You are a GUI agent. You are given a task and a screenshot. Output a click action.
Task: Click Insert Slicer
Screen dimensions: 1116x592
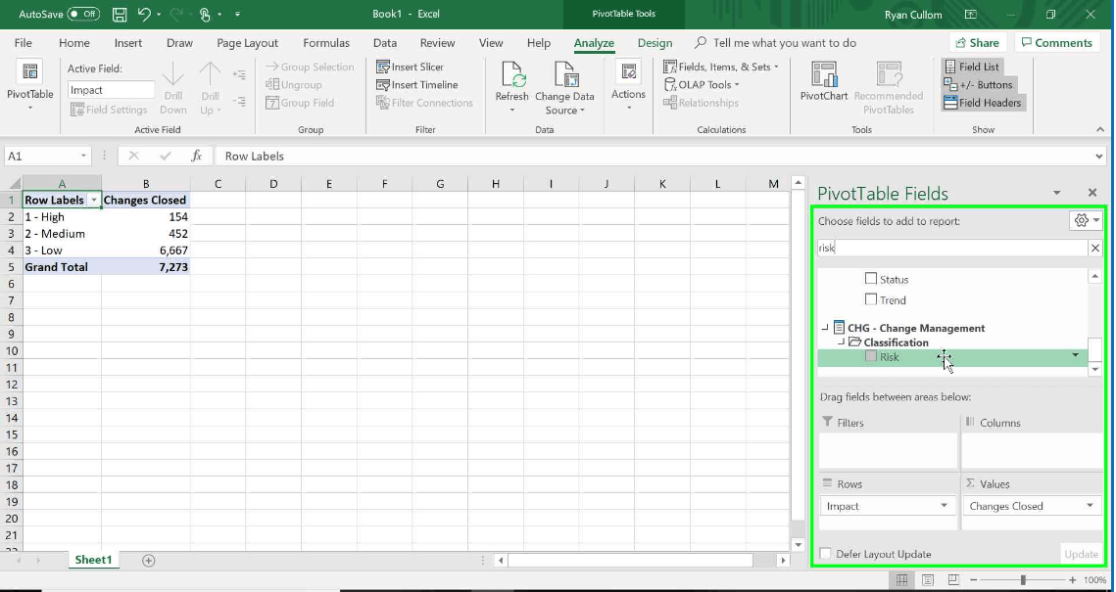point(410,67)
